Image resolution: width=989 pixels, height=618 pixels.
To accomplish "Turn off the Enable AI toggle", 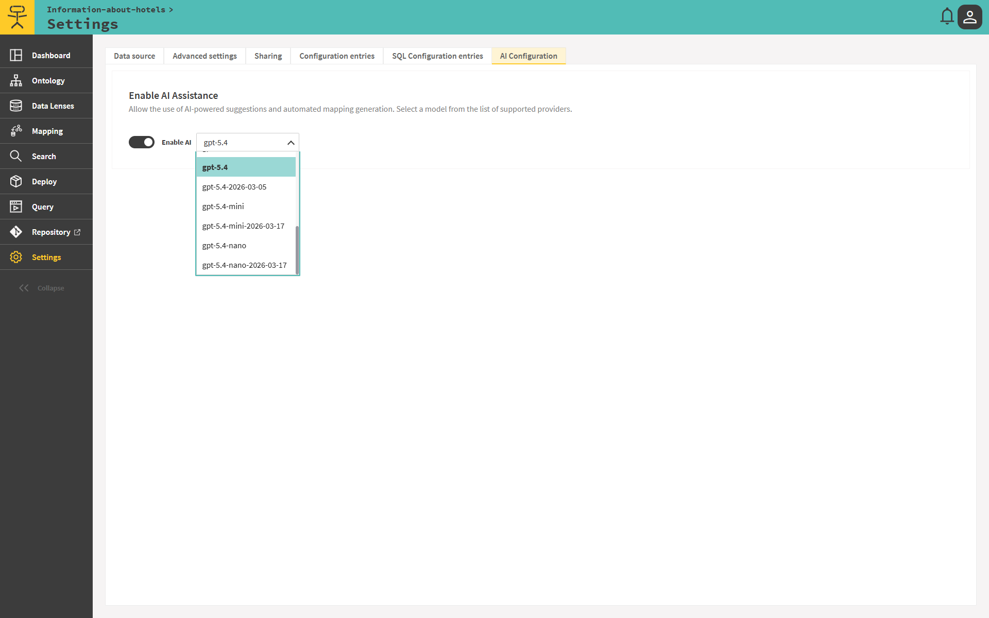I will (142, 142).
